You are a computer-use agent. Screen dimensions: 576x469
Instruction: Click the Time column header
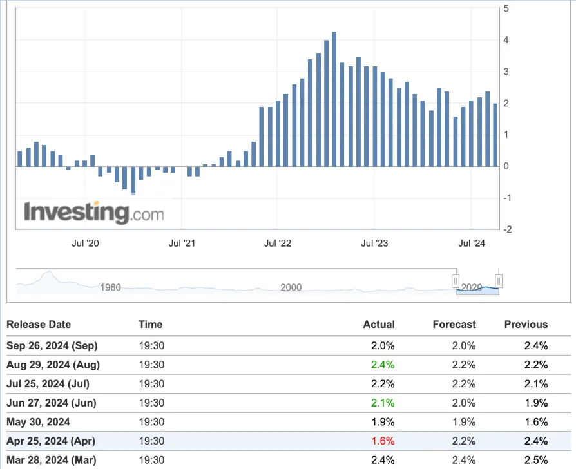pos(151,324)
